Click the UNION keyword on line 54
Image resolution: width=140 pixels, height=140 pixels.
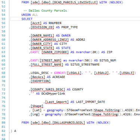click(x=26, y=15)
